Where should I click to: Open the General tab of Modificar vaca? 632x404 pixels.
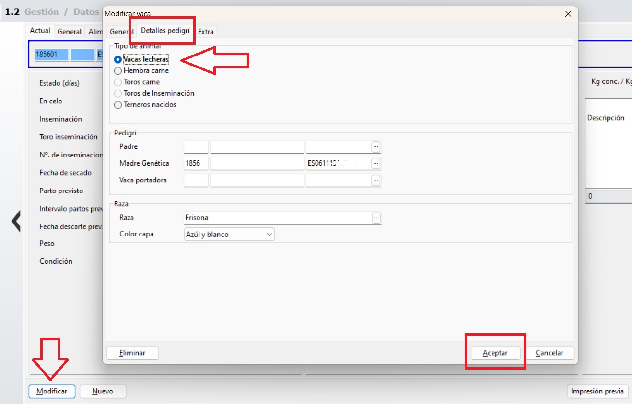point(121,32)
